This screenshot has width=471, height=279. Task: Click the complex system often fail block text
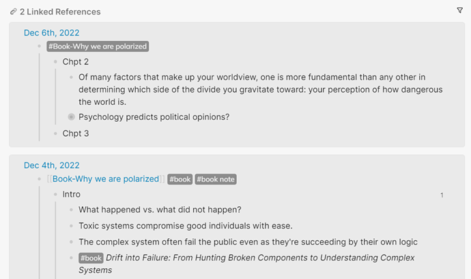248,242
